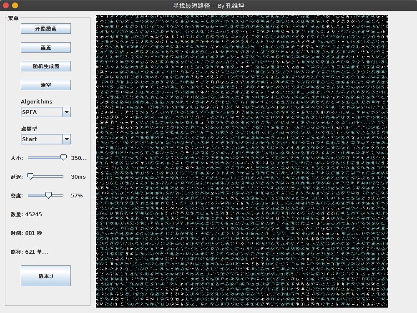Image resolution: width=417 pixels, height=313 pixels.
Task: Click the 延迟 delay slider handle
Action: [31, 176]
